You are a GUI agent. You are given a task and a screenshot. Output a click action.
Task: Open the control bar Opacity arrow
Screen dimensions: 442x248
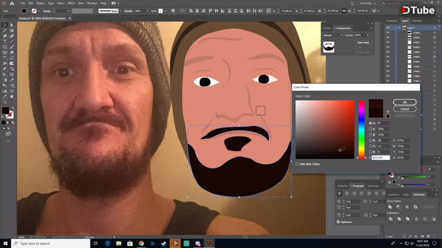(147, 11)
